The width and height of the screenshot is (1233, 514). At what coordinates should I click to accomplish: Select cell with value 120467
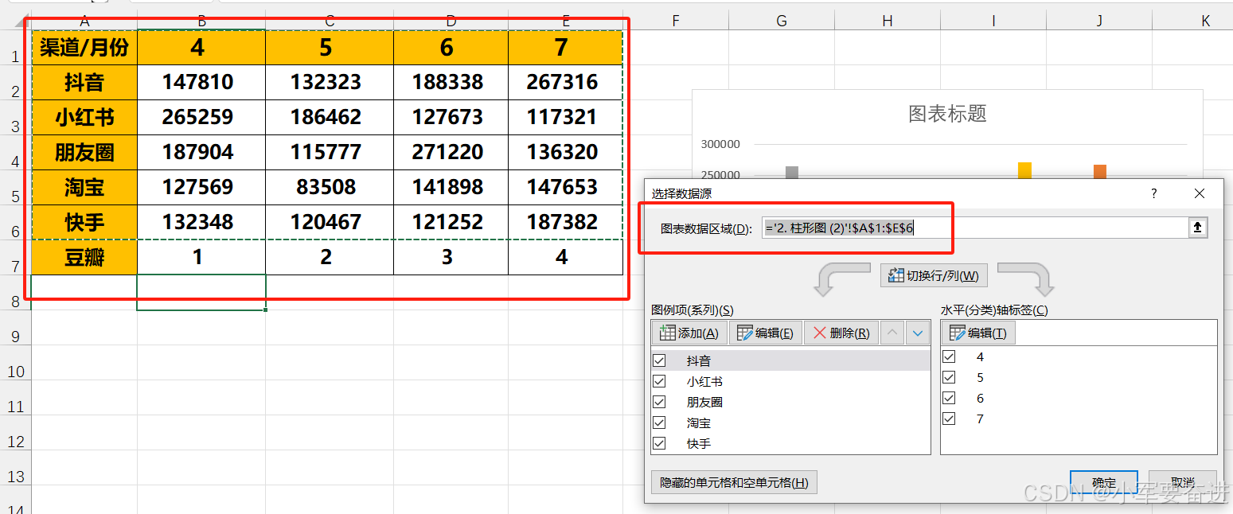(330, 223)
